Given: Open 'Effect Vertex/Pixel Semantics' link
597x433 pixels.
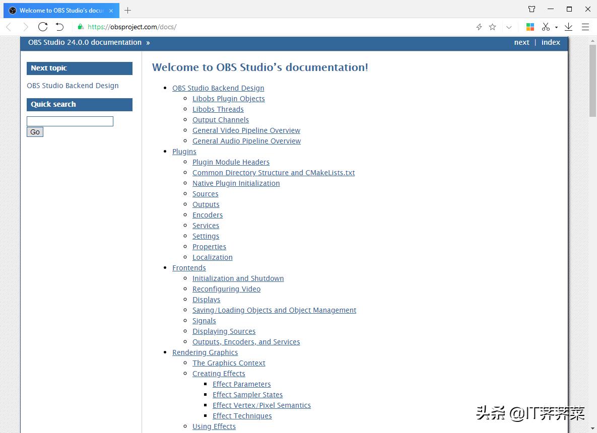Looking at the screenshot, I should click(261, 406).
